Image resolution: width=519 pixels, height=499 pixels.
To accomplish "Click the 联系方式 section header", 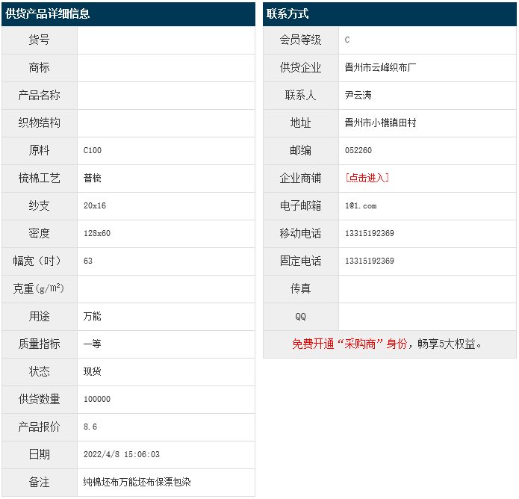I will pyautogui.click(x=288, y=13).
